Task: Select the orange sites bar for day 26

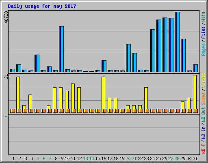Action: point(166,111)
